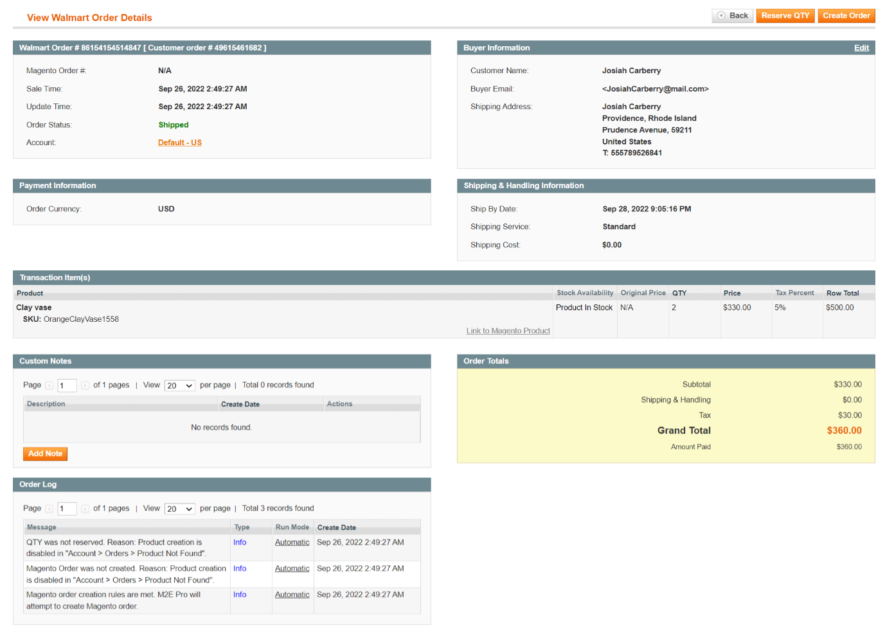
Task: Click the Grand Total $360.00 amount
Action: pos(845,430)
